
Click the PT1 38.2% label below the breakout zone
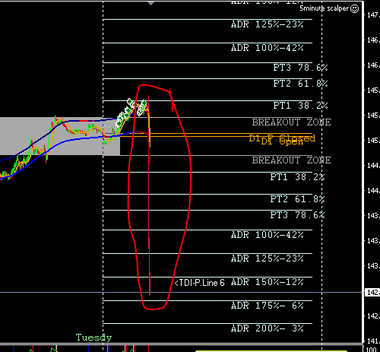tap(297, 177)
